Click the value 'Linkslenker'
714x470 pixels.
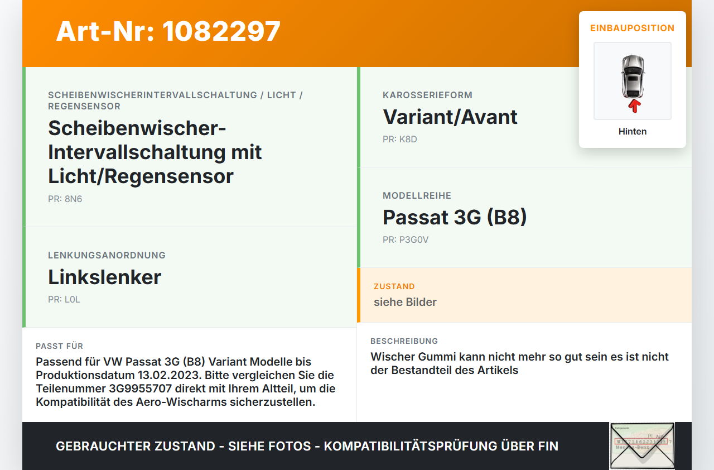105,277
